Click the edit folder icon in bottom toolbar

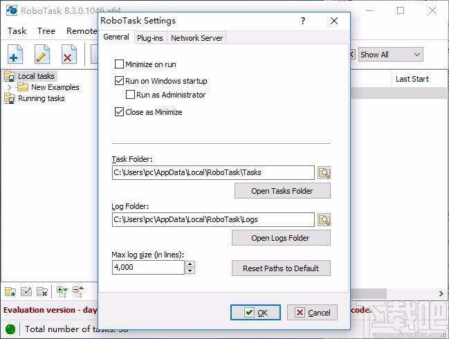[x=26, y=292]
